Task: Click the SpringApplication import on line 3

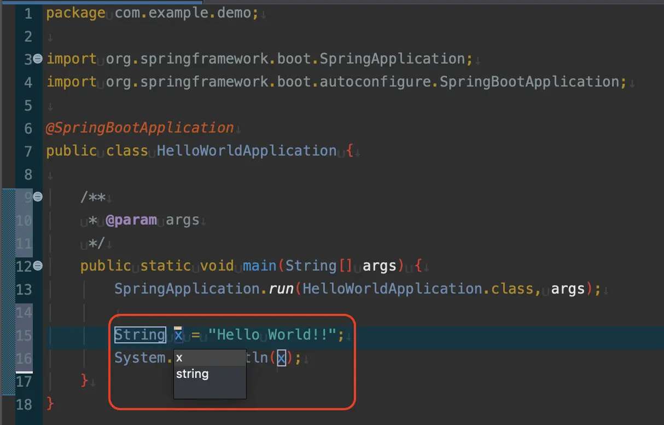Action: pos(286,59)
